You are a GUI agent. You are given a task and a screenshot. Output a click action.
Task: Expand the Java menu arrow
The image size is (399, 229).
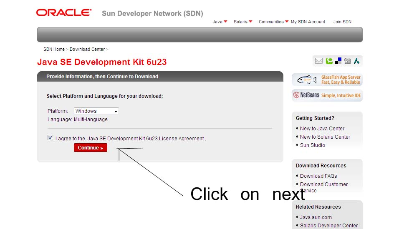(225, 22)
